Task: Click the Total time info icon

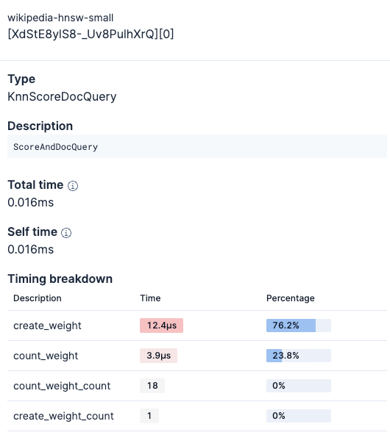Action: click(73, 186)
